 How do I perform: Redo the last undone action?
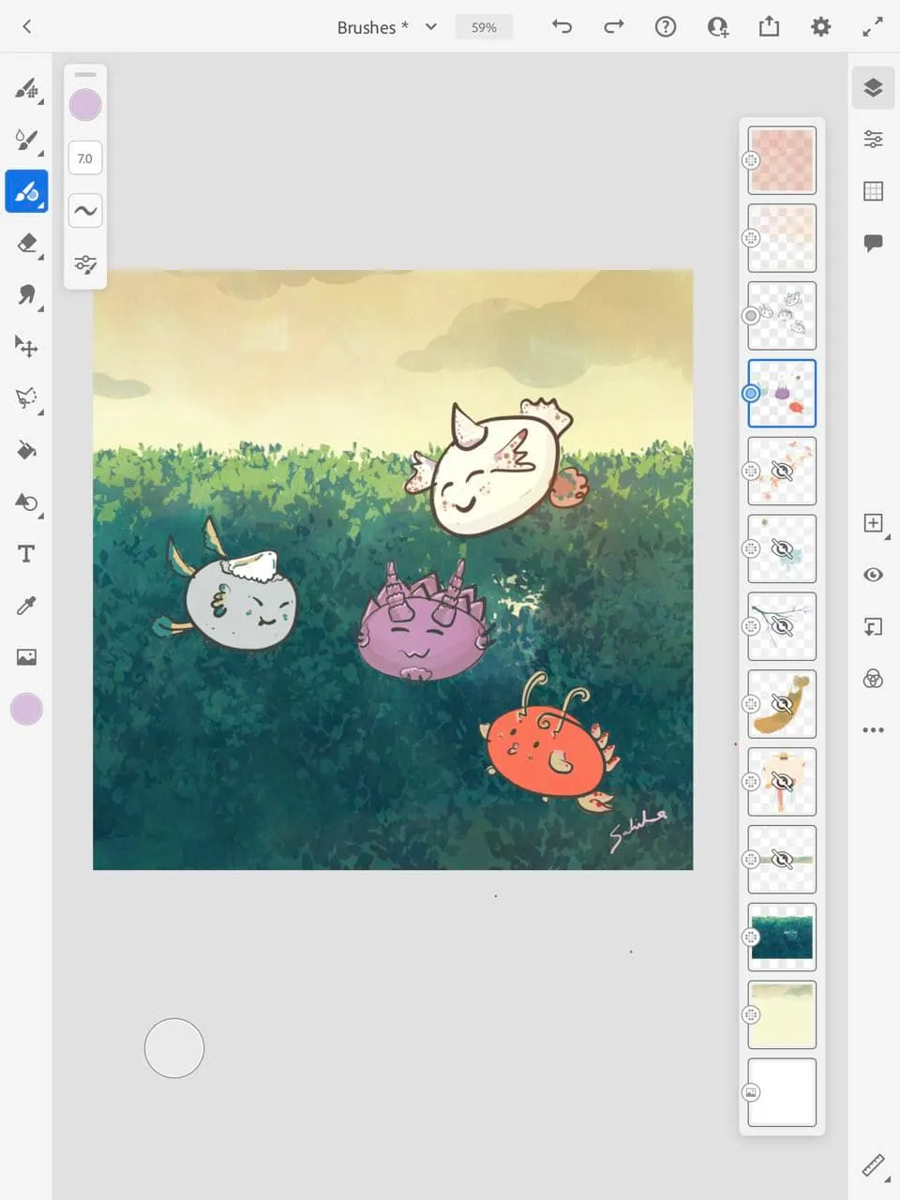click(x=614, y=26)
